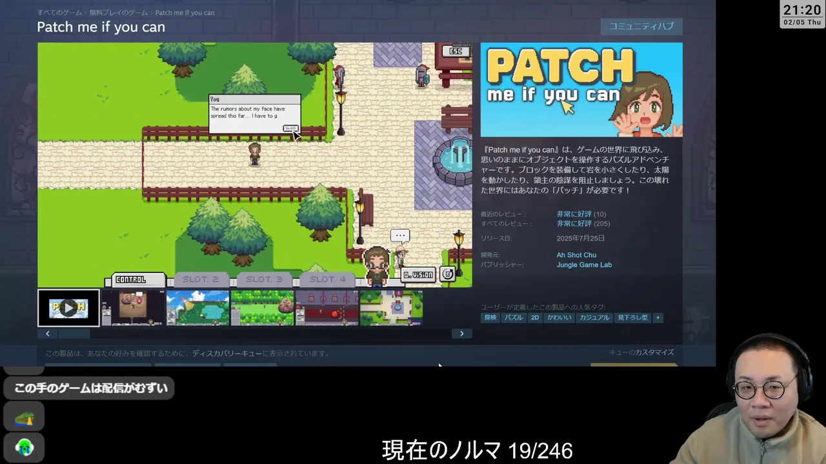Click the left arrow of thumbnail strip

click(48, 333)
